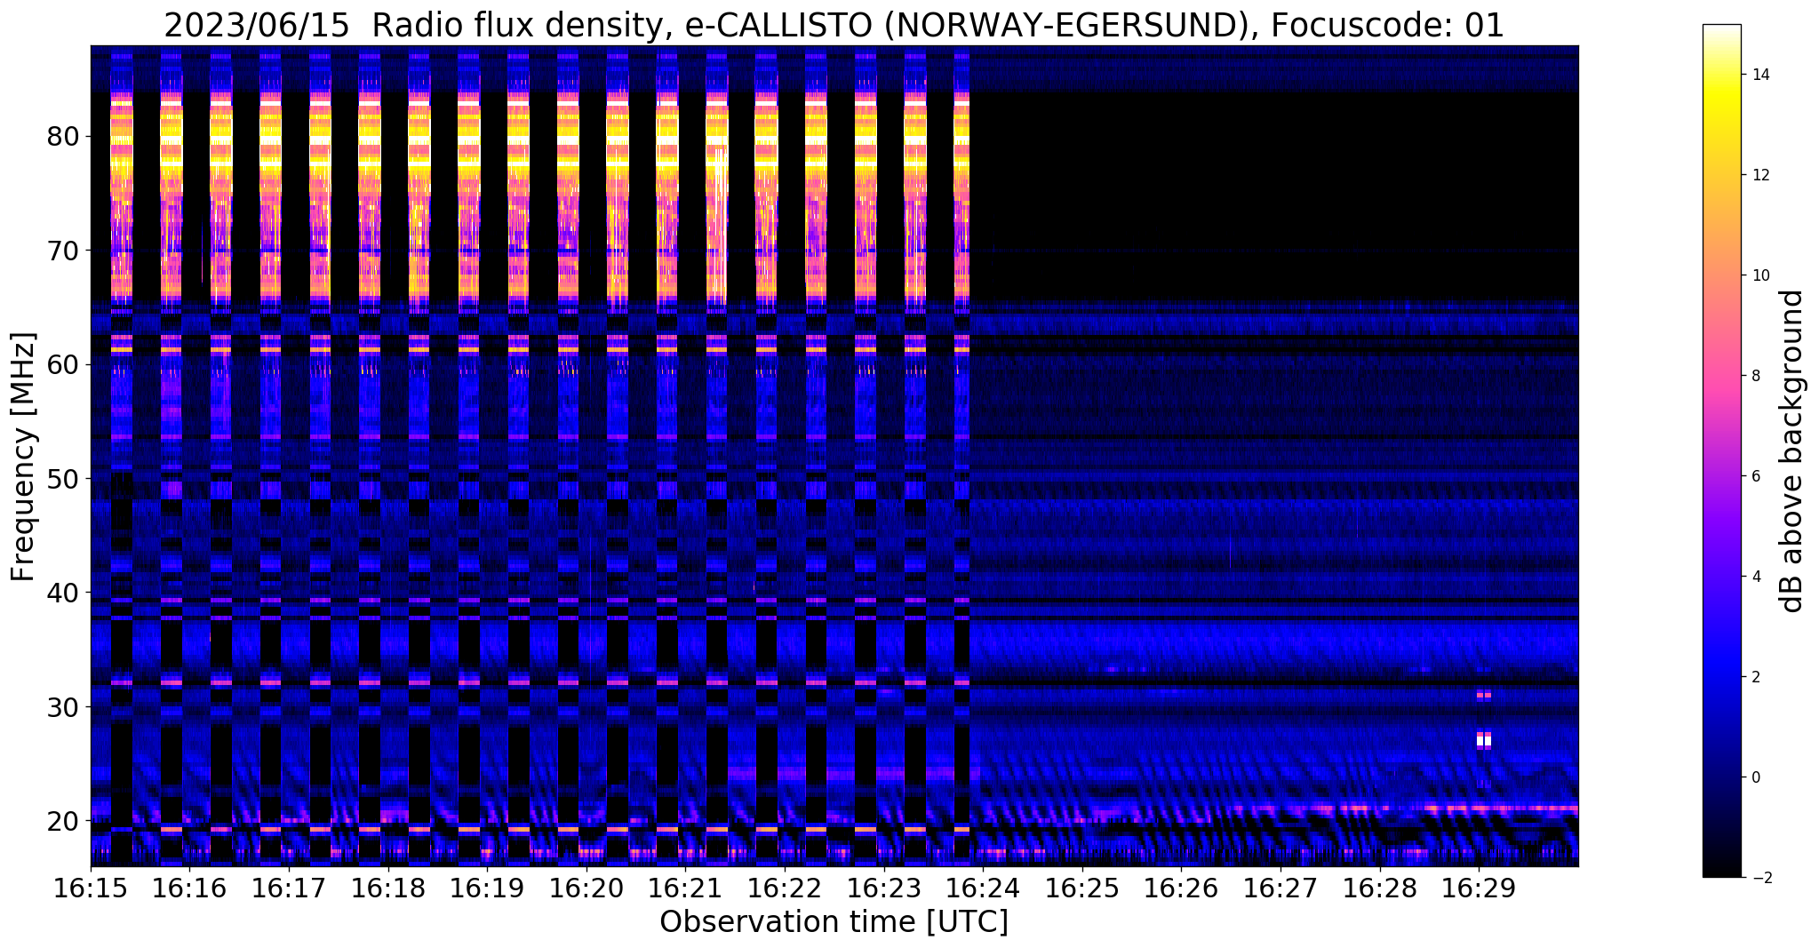
Task: Click the 40 MHz frequency tick label
Action: (x=62, y=593)
